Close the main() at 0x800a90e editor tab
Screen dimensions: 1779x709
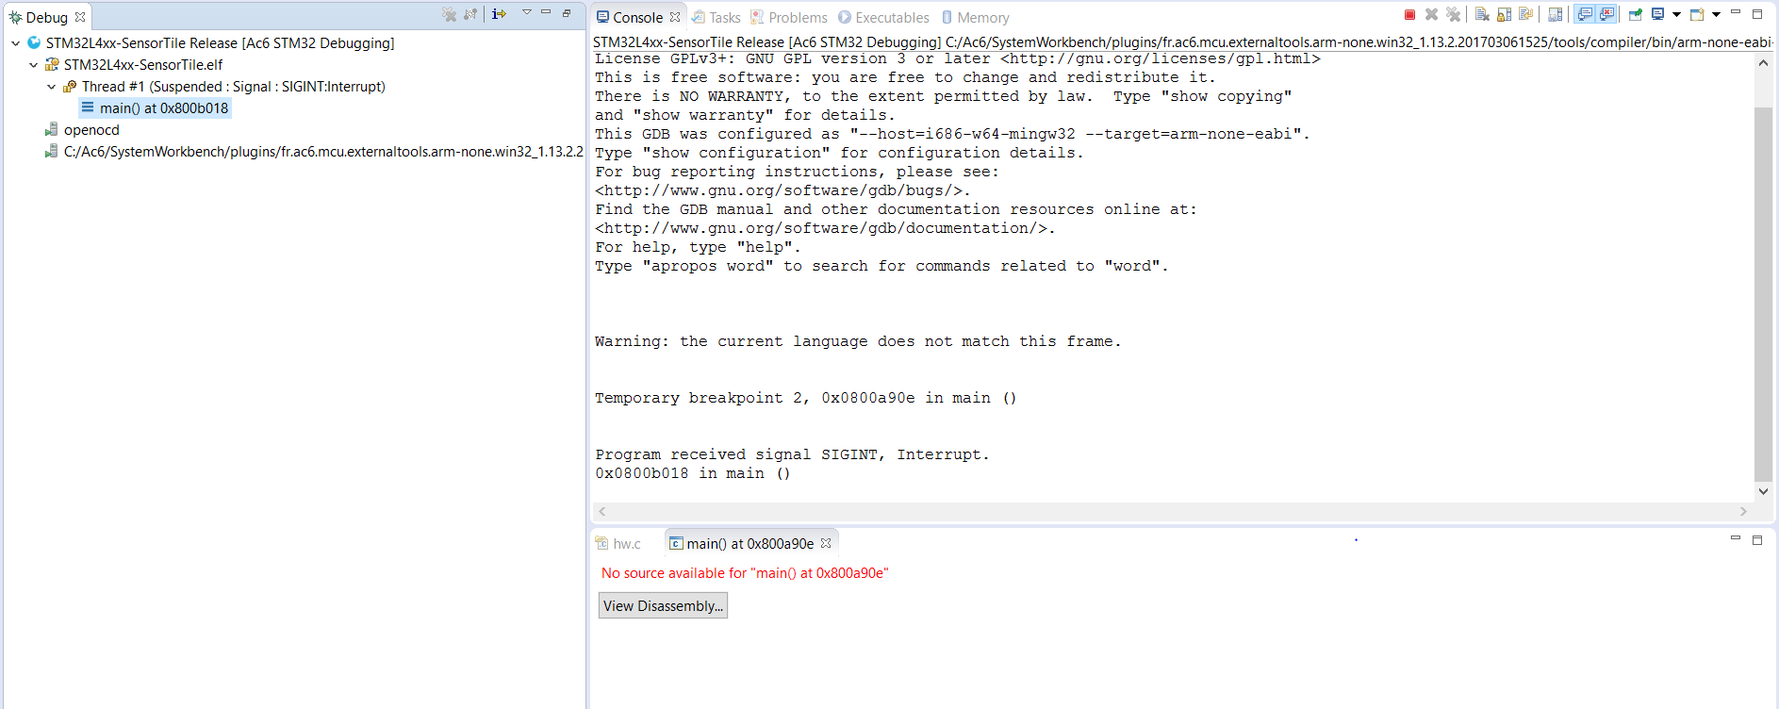pyautogui.click(x=826, y=543)
